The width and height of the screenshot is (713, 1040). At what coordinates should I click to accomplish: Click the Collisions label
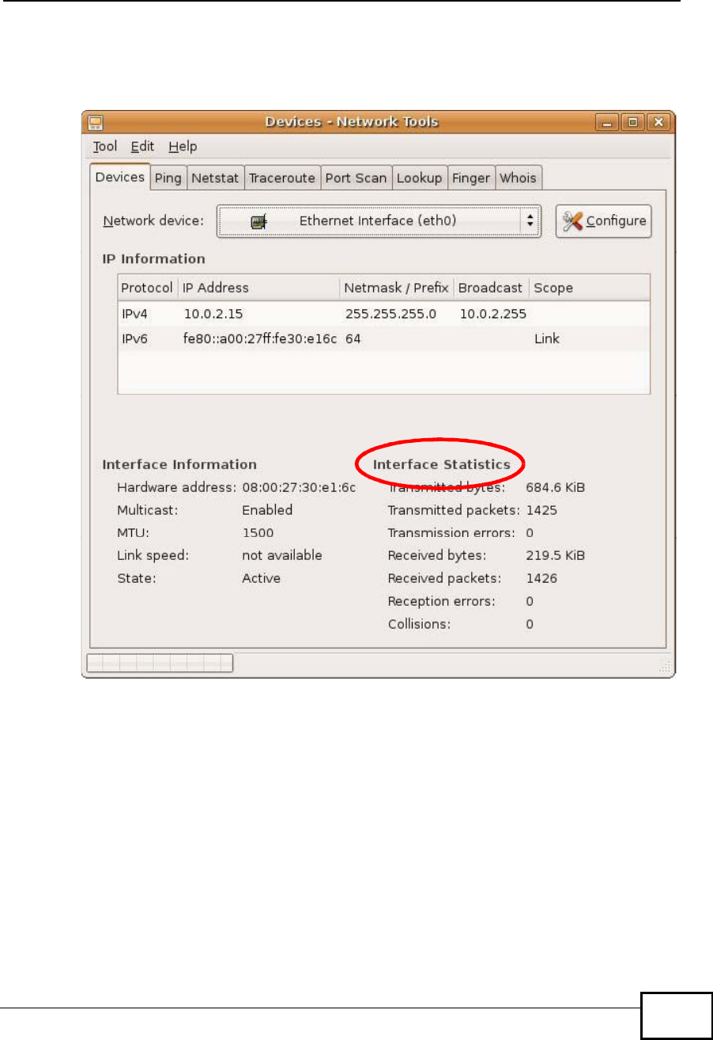(x=419, y=624)
